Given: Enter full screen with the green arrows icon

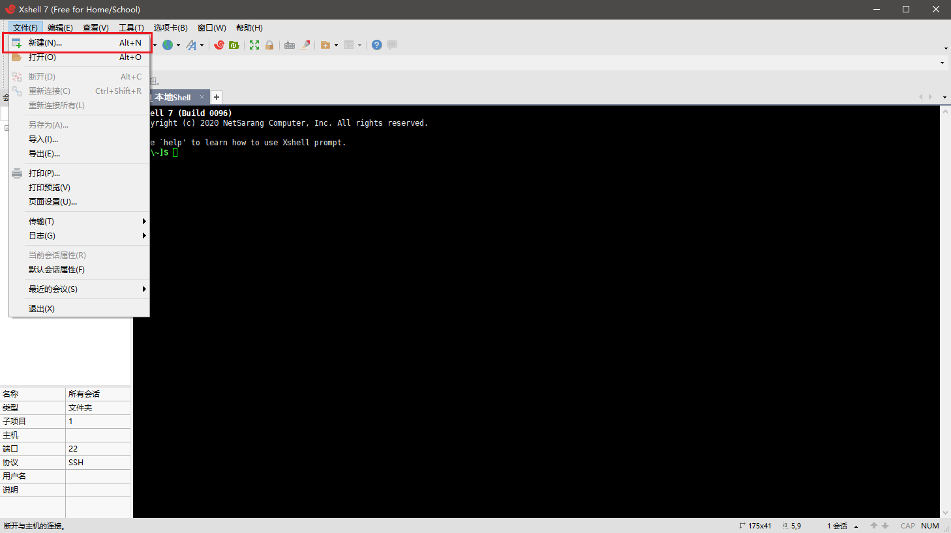Looking at the screenshot, I should pyautogui.click(x=254, y=44).
